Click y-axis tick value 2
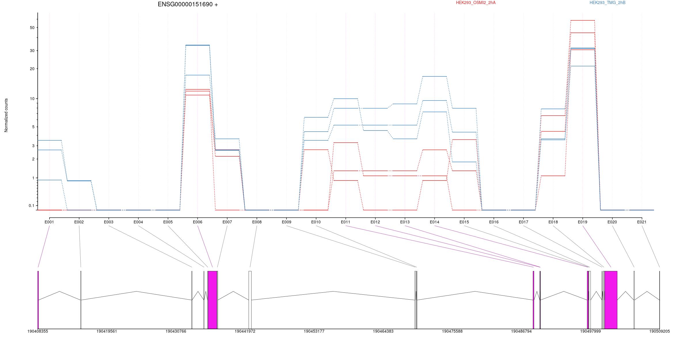 coord(33,159)
